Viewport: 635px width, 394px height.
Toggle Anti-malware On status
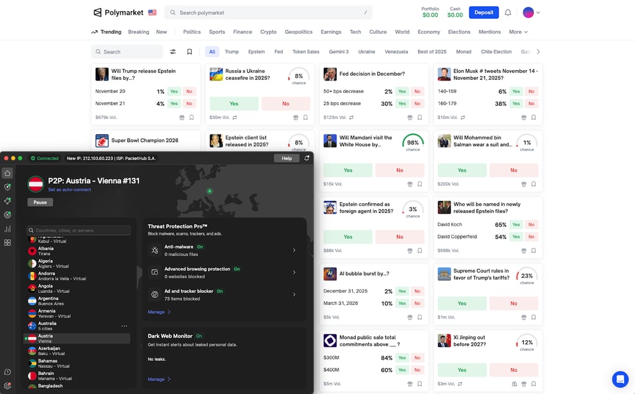click(200, 247)
